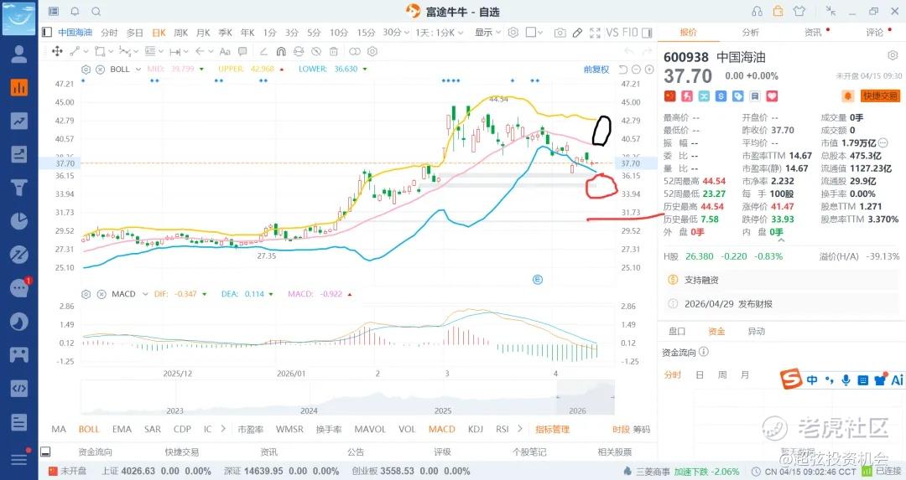906x480 pixels.
Task: Select the 分时 intraday tab
Action: pyautogui.click(x=109, y=33)
